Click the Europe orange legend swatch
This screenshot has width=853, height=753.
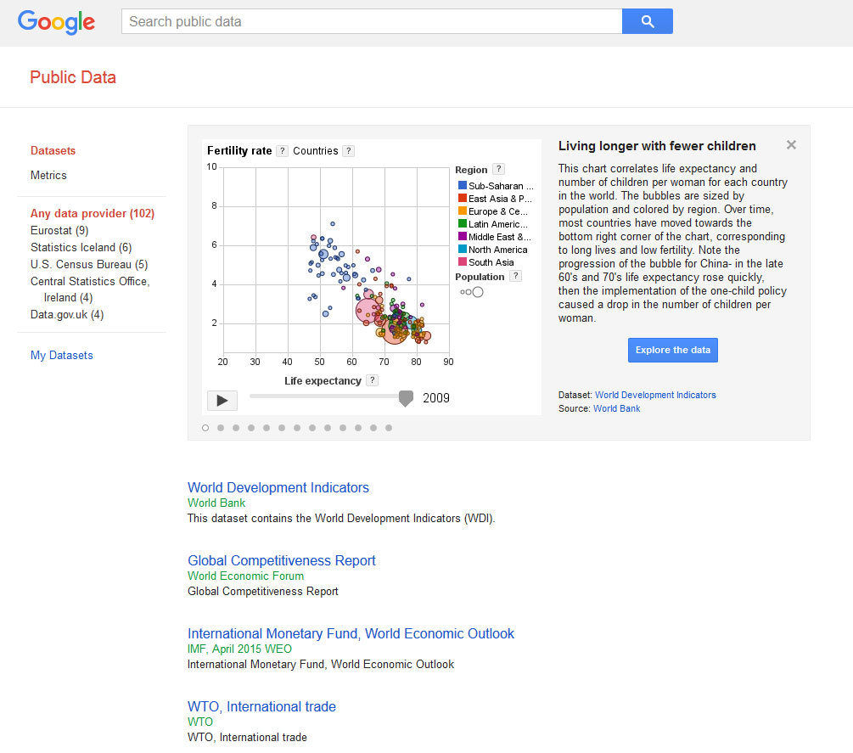pos(463,211)
